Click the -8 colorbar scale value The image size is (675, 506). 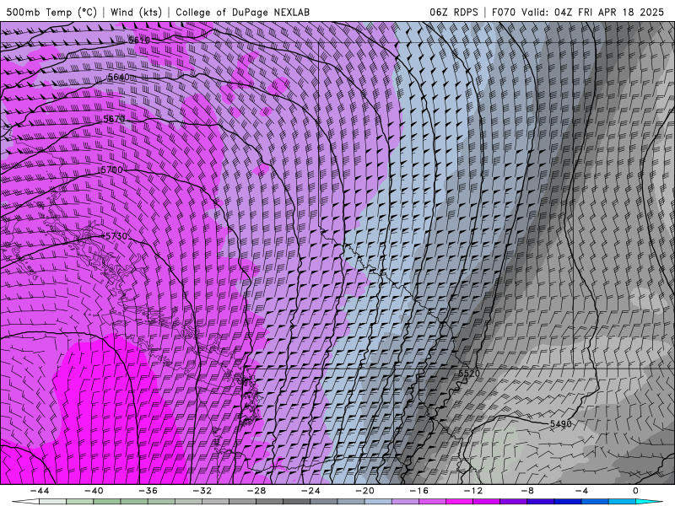(x=528, y=491)
